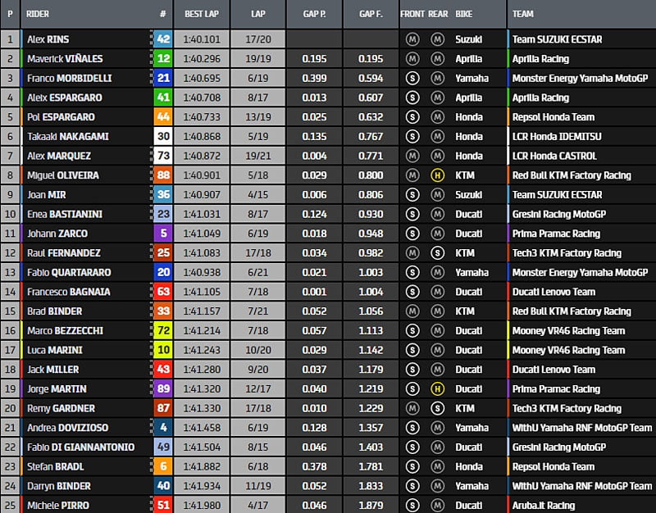Select Remy Gardner's soft rear tyre icon

(438, 408)
